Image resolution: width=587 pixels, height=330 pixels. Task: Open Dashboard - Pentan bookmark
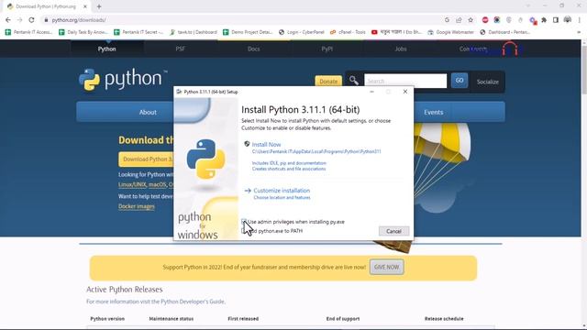[x=505, y=32]
